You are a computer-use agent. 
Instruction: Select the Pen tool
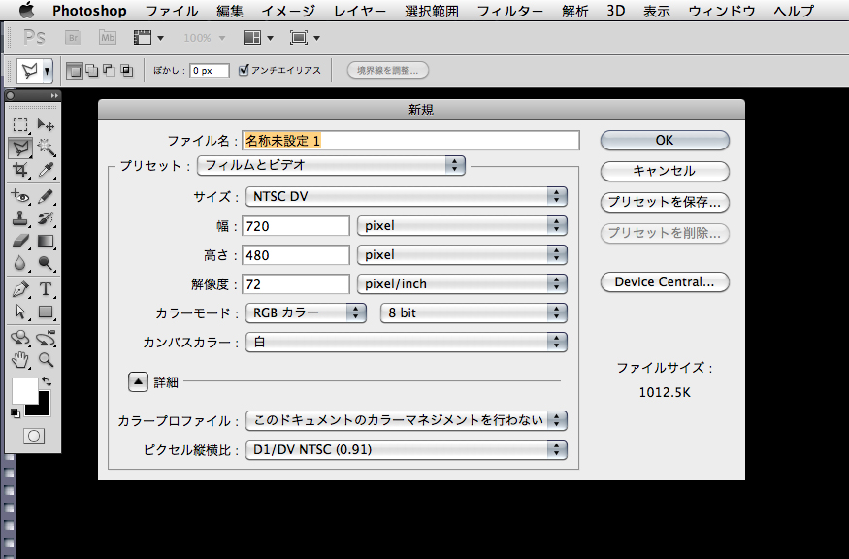pyautogui.click(x=19, y=289)
